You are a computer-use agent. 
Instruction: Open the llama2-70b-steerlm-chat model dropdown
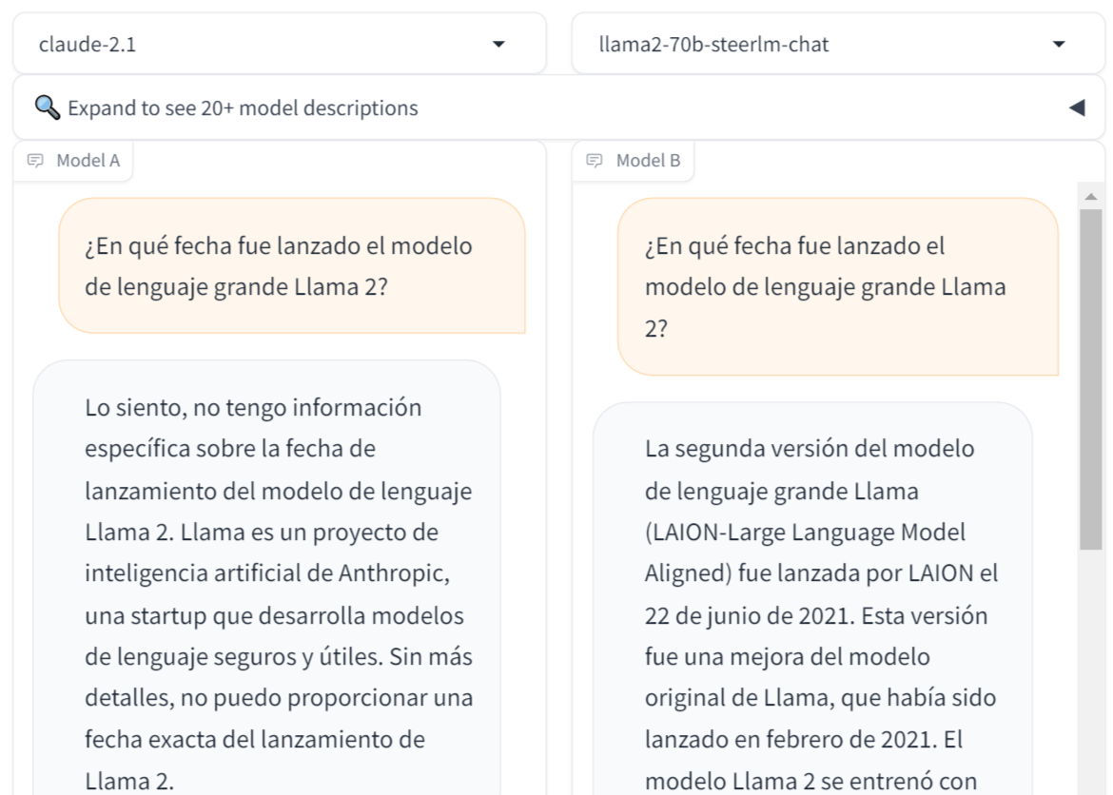point(838,44)
